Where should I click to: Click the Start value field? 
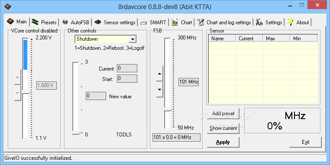[x=127, y=78]
